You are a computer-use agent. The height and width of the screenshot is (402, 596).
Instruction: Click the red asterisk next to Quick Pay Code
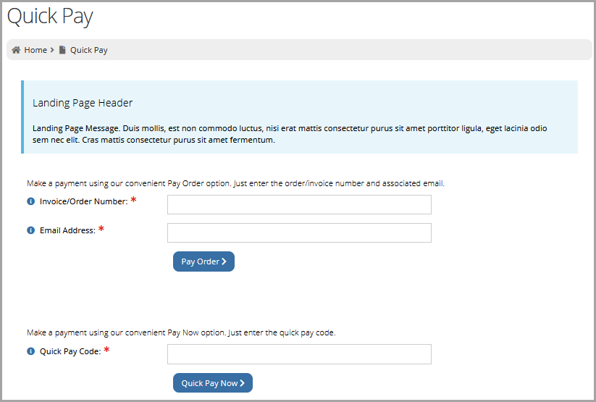(106, 350)
